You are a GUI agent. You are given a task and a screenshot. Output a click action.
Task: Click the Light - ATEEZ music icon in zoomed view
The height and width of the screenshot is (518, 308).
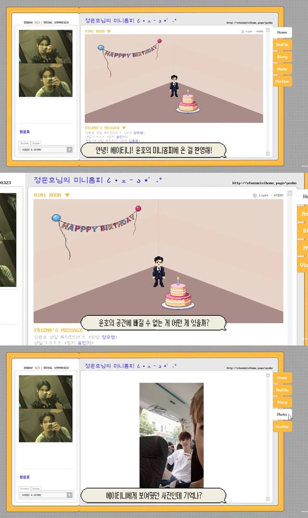tap(255, 195)
